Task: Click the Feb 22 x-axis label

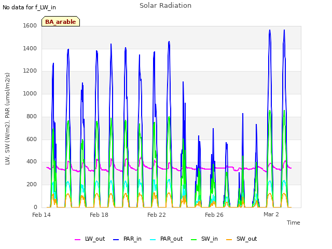Action: tap(157, 215)
